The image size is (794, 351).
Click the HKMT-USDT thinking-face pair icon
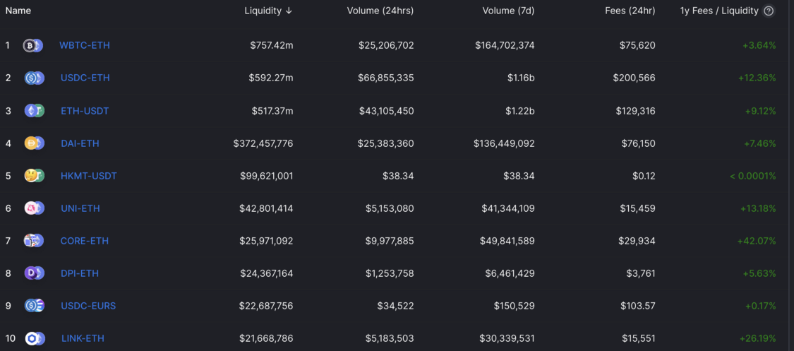coord(35,176)
